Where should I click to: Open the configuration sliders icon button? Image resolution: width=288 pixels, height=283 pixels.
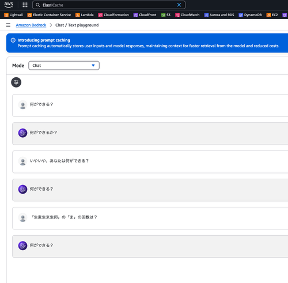[x=16, y=82]
